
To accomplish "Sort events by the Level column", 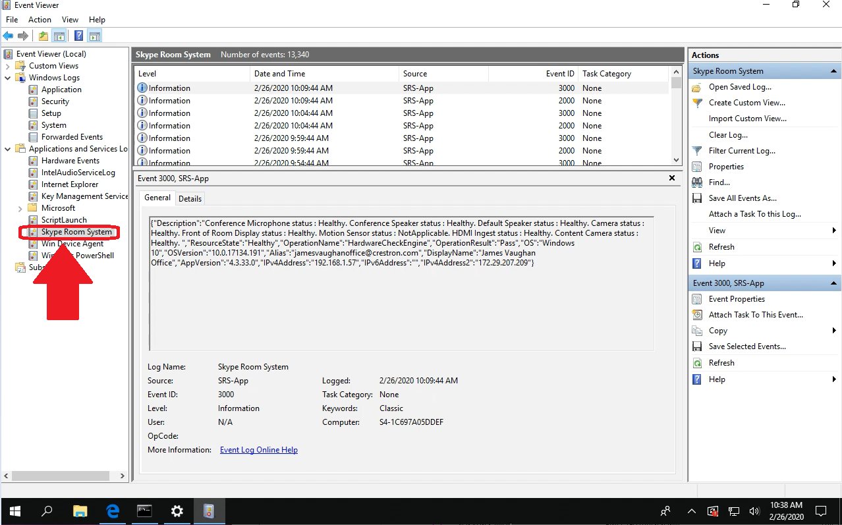I will coord(192,74).
